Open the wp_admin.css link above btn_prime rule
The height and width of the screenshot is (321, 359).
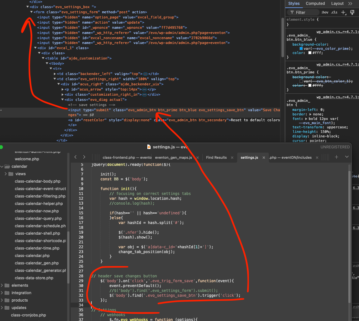coord(338,65)
